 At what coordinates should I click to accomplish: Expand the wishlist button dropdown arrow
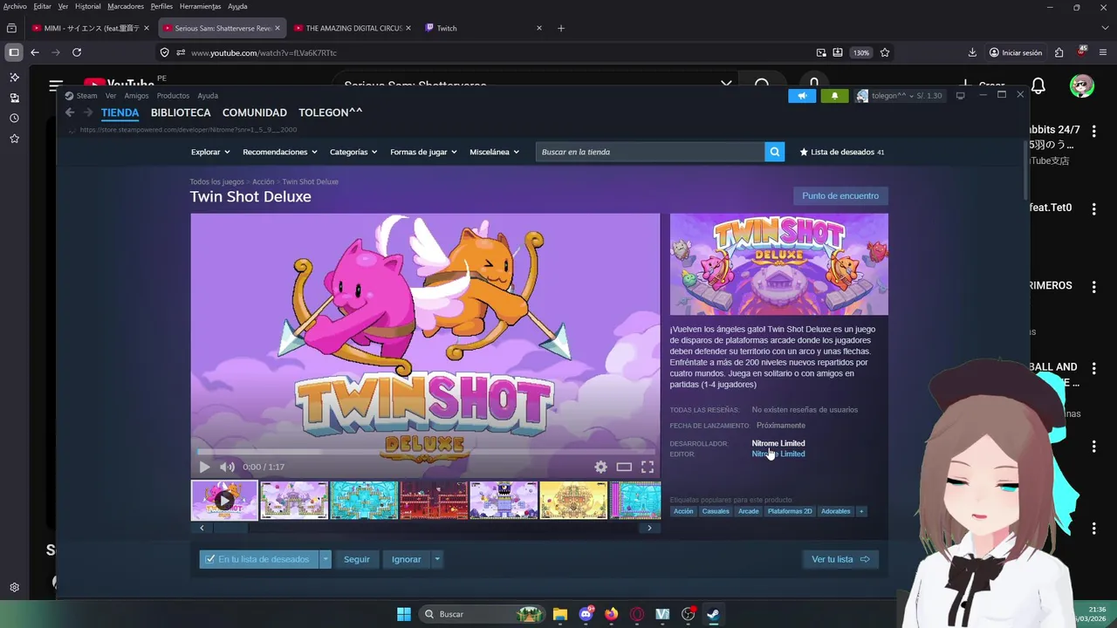[326, 559]
